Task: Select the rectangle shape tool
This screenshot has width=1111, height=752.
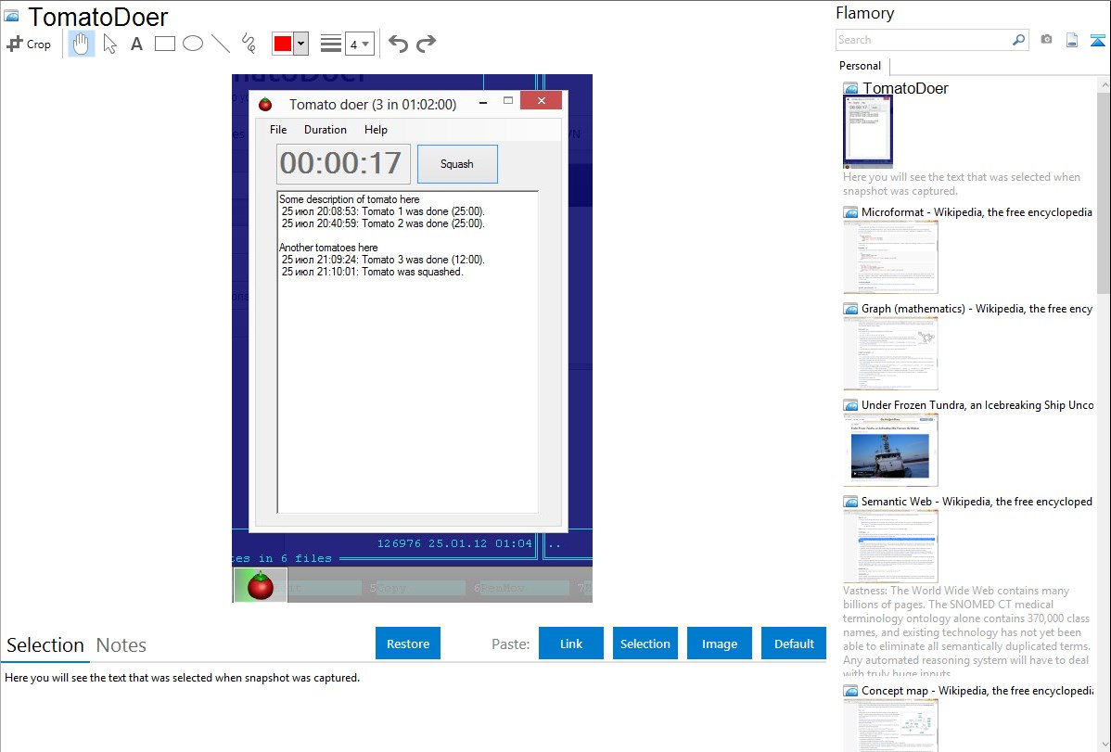Action: point(164,44)
